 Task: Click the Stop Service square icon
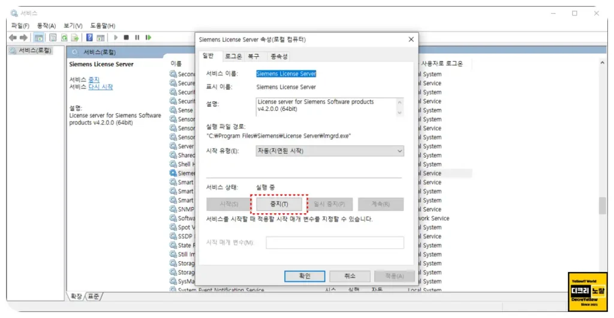126,38
